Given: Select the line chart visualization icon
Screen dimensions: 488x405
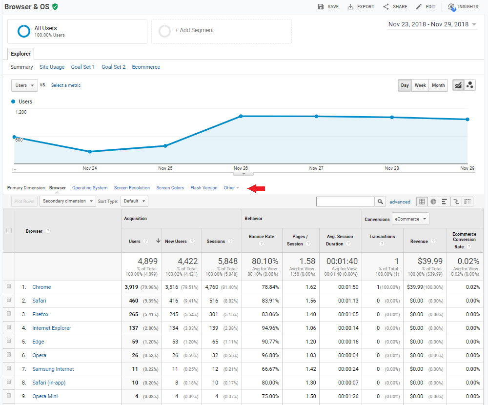Looking at the screenshot, I should [458, 84].
